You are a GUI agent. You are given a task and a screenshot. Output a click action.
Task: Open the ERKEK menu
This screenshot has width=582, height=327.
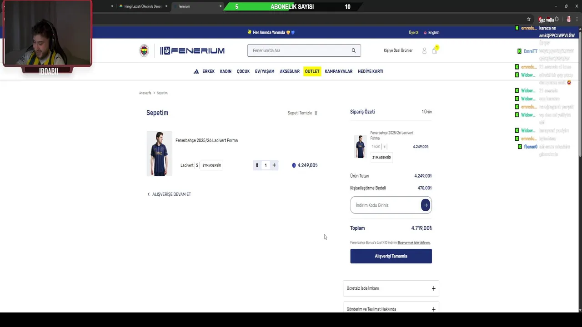click(209, 71)
